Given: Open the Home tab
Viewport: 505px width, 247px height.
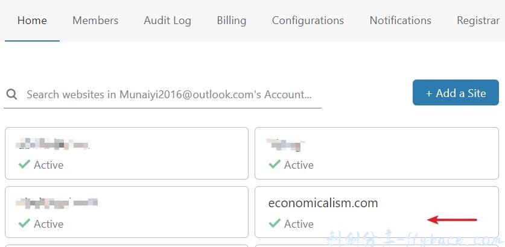Looking at the screenshot, I should 32,20.
